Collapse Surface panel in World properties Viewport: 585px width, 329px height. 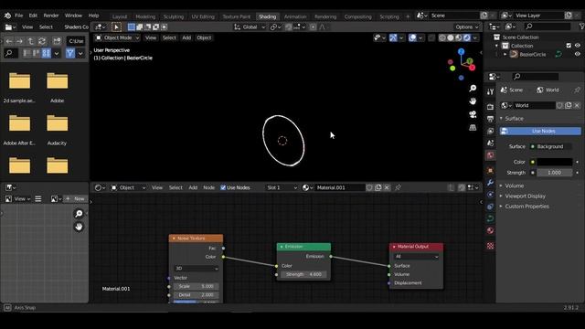pos(514,119)
